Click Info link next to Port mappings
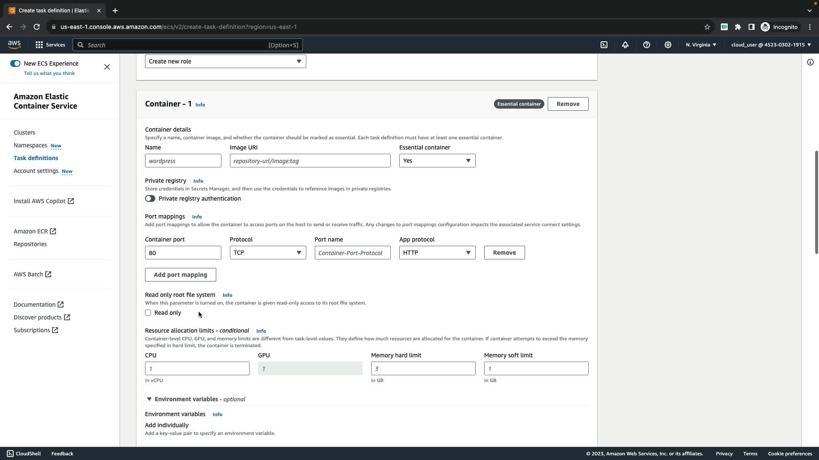This screenshot has height=460, width=819. coord(197,217)
